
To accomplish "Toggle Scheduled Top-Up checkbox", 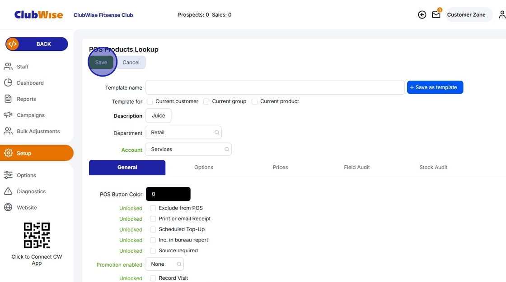I will 153,230.
